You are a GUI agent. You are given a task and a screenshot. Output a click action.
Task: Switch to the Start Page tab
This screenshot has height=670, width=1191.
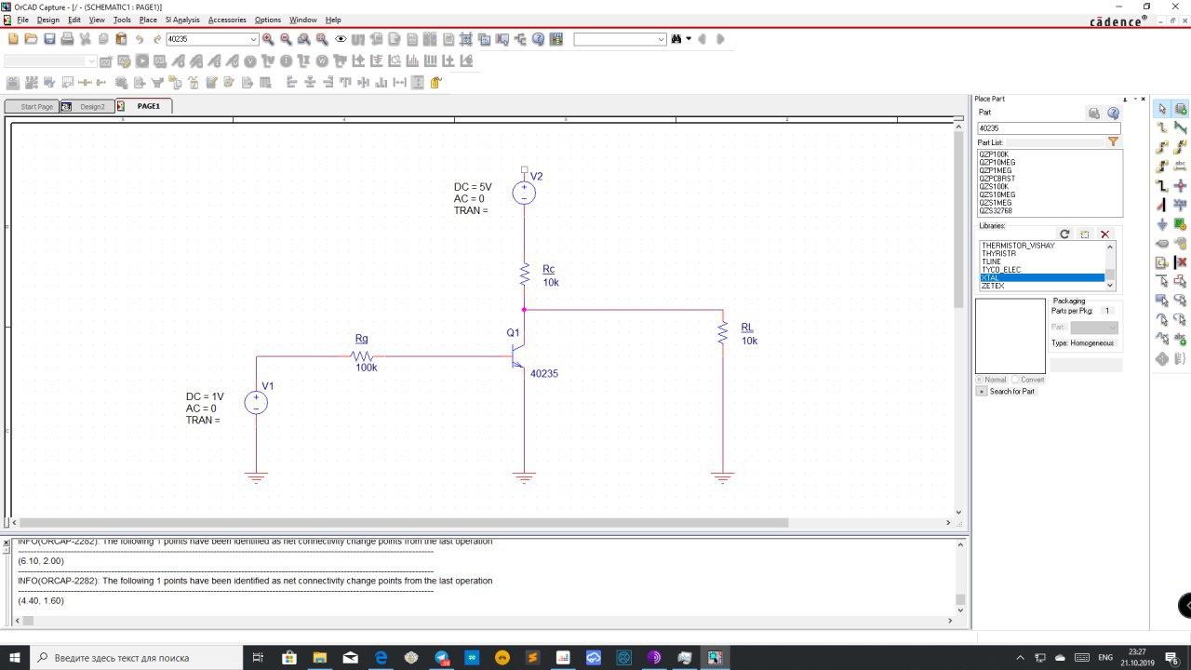[x=32, y=106]
